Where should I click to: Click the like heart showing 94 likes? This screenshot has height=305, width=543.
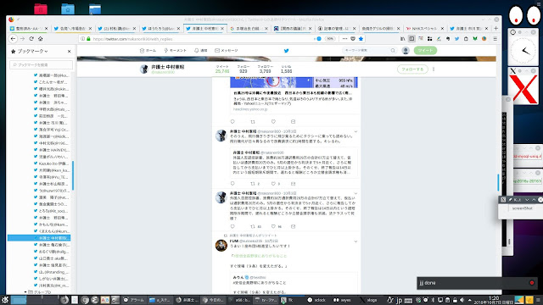point(273,226)
